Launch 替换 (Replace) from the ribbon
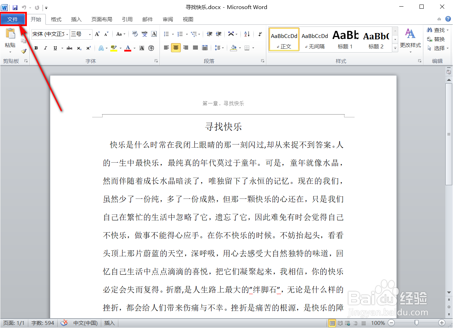The height and width of the screenshot is (328, 453). pos(436,39)
